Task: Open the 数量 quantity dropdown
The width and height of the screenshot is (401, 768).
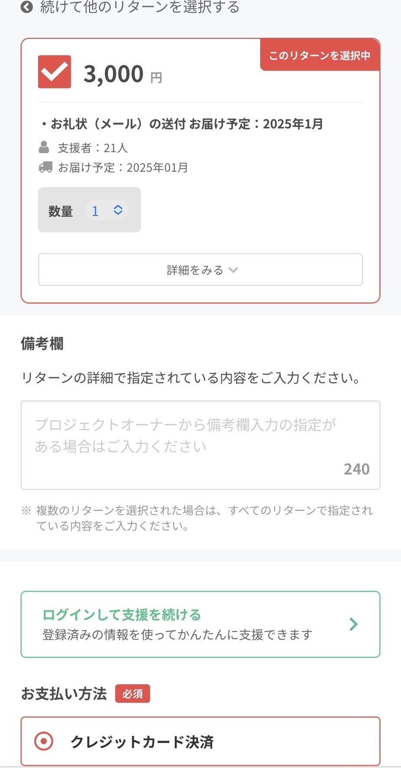Action: [106, 211]
